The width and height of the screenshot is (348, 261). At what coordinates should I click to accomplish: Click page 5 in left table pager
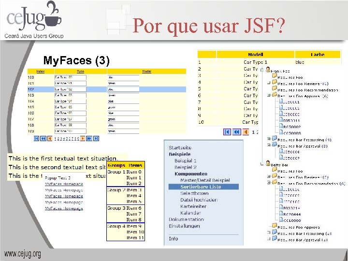pos(66,139)
